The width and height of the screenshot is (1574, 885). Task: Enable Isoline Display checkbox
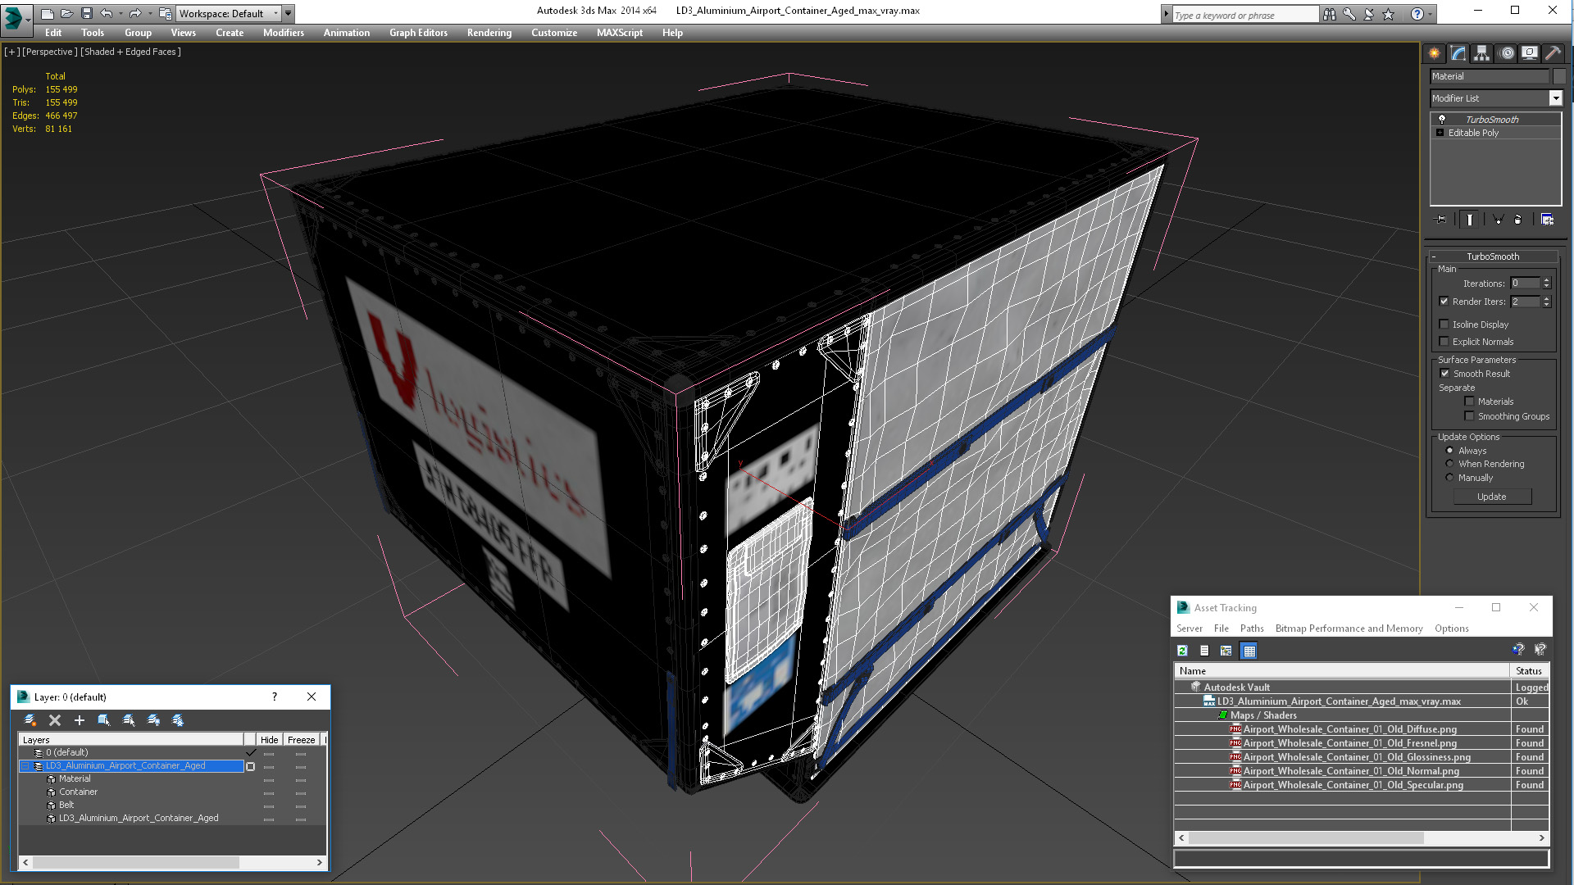1444,324
